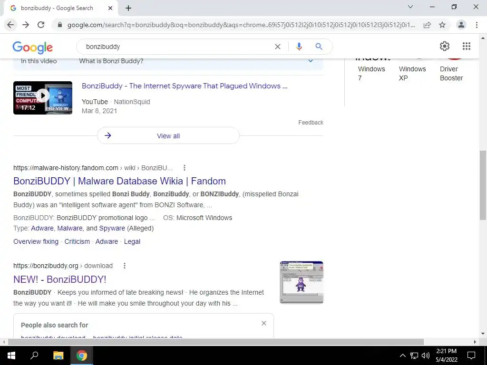The width and height of the screenshot is (487, 365).
Task: Click the padlock site info icon
Action: click(60, 25)
